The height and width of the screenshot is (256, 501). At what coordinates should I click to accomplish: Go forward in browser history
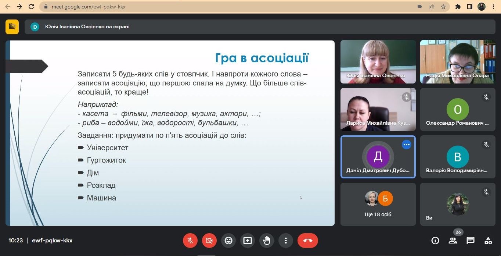point(19,7)
